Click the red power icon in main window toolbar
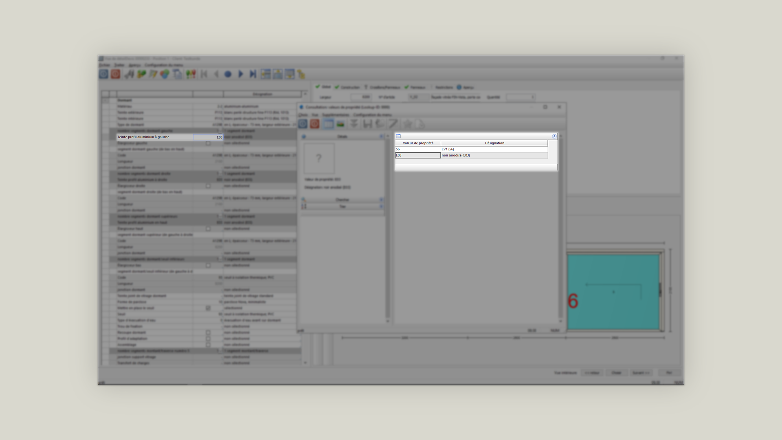Image resolution: width=782 pixels, height=440 pixels. (116, 74)
